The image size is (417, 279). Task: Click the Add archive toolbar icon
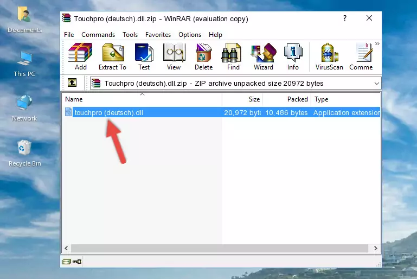pyautogui.click(x=80, y=56)
